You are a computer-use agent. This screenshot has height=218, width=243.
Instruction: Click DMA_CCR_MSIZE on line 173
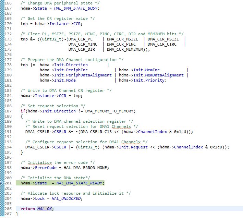pos(122,39)
